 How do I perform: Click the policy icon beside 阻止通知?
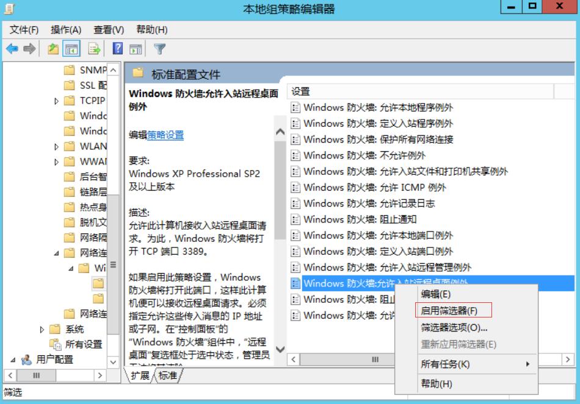click(x=295, y=219)
